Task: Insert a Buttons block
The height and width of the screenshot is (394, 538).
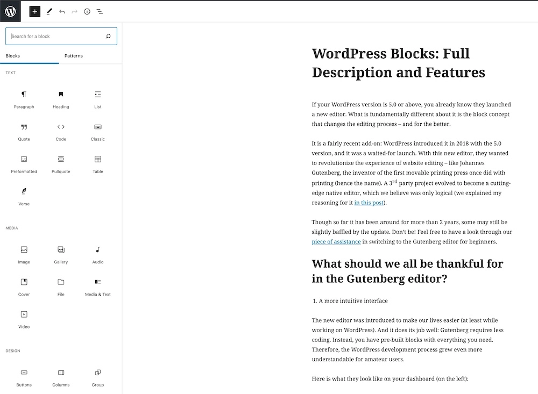Action: [x=24, y=377]
